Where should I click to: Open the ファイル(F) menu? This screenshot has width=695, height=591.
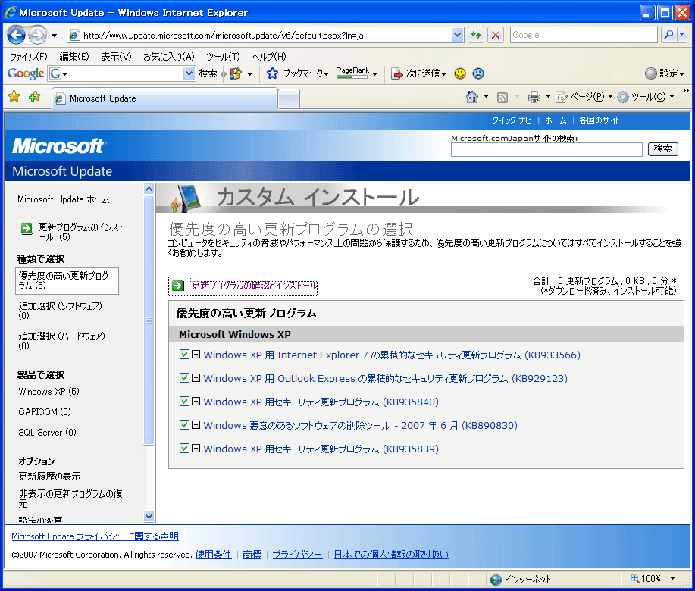pyautogui.click(x=29, y=57)
